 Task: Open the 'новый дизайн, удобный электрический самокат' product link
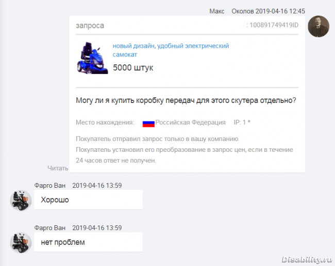click(x=171, y=50)
